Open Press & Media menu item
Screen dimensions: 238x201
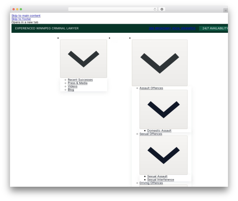[78, 83]
